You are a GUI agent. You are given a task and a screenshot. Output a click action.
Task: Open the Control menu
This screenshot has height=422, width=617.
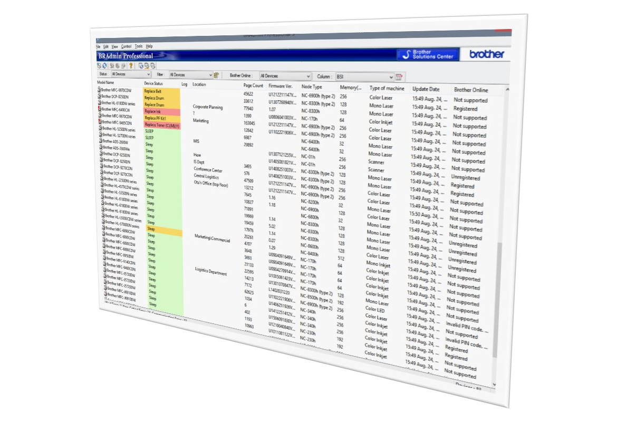pyautogui.click(x=126, y=46)
